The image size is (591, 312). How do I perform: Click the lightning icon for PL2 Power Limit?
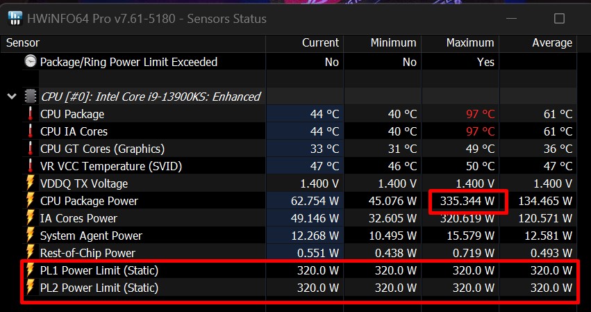point(30,287)
